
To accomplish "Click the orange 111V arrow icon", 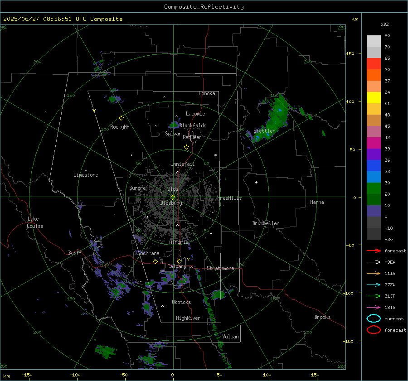I will click(x=374, y=273).
